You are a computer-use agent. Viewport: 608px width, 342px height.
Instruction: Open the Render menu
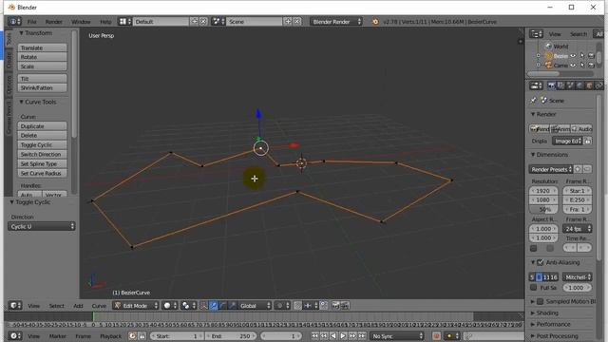tap(53, 22)
